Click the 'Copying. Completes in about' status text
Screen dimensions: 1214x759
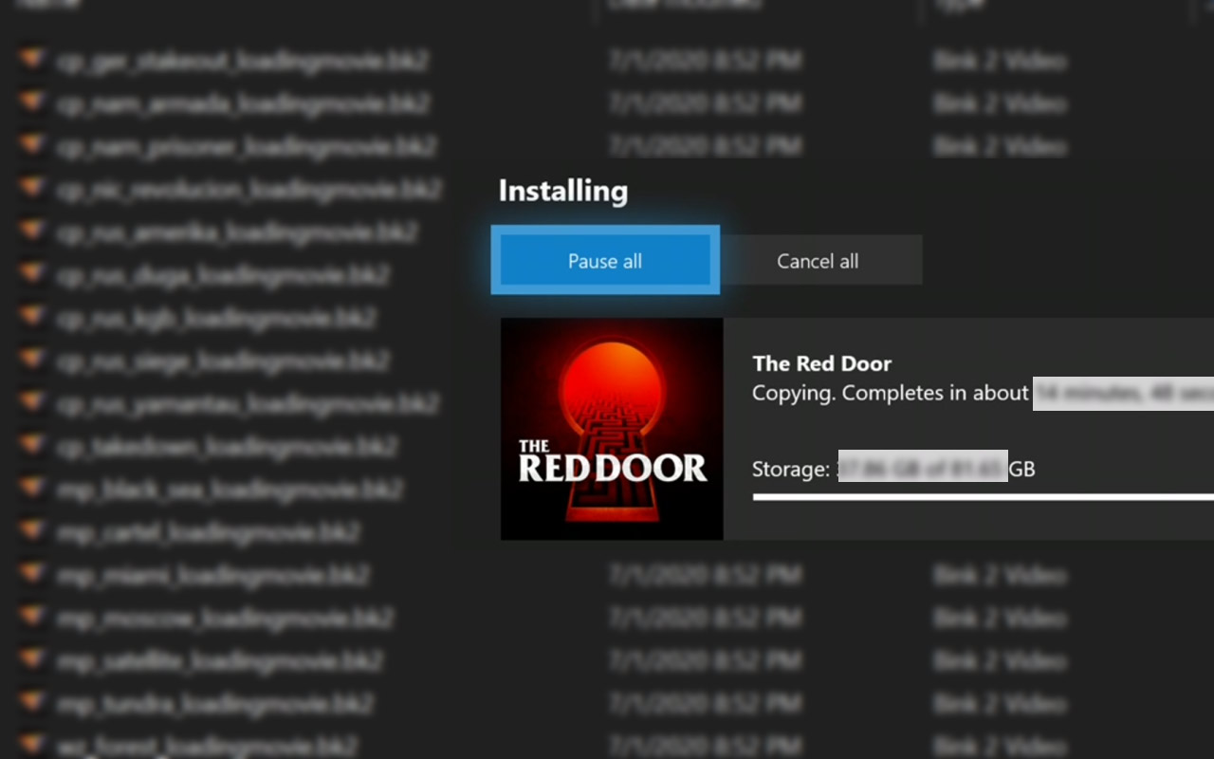tap(891, 393)
